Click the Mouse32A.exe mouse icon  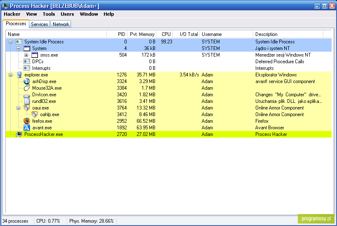pos(27,88)
